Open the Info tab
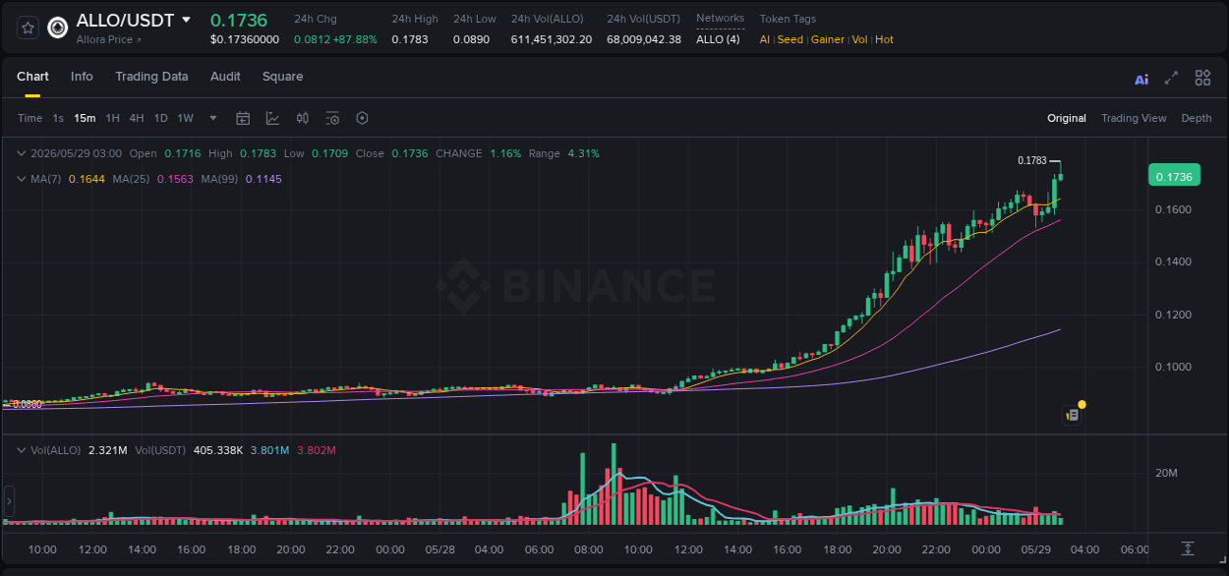 82,77
